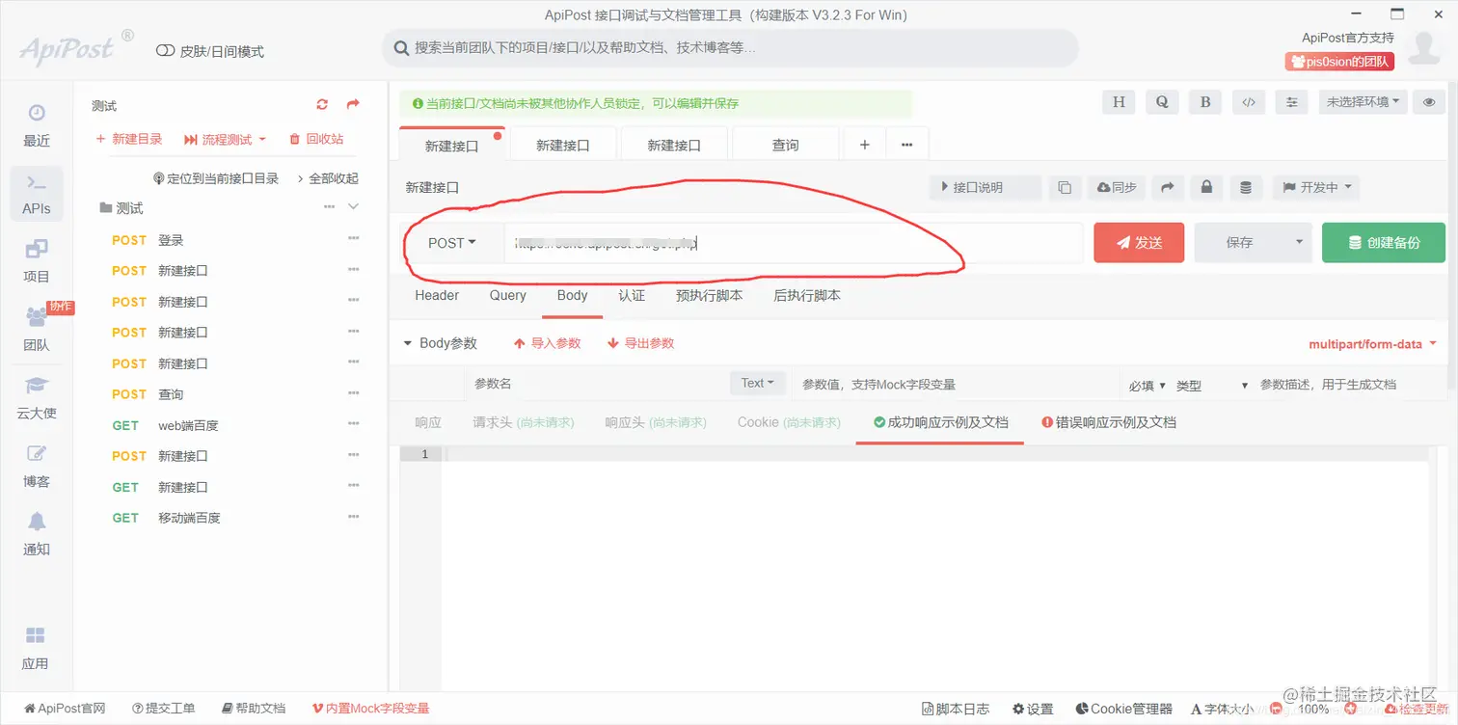Click 导出参数 export parameters
Viewport: 1458px width, 725px height.
coord(640,343)
